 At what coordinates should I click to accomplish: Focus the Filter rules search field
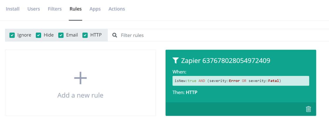(x=218, y=35)
